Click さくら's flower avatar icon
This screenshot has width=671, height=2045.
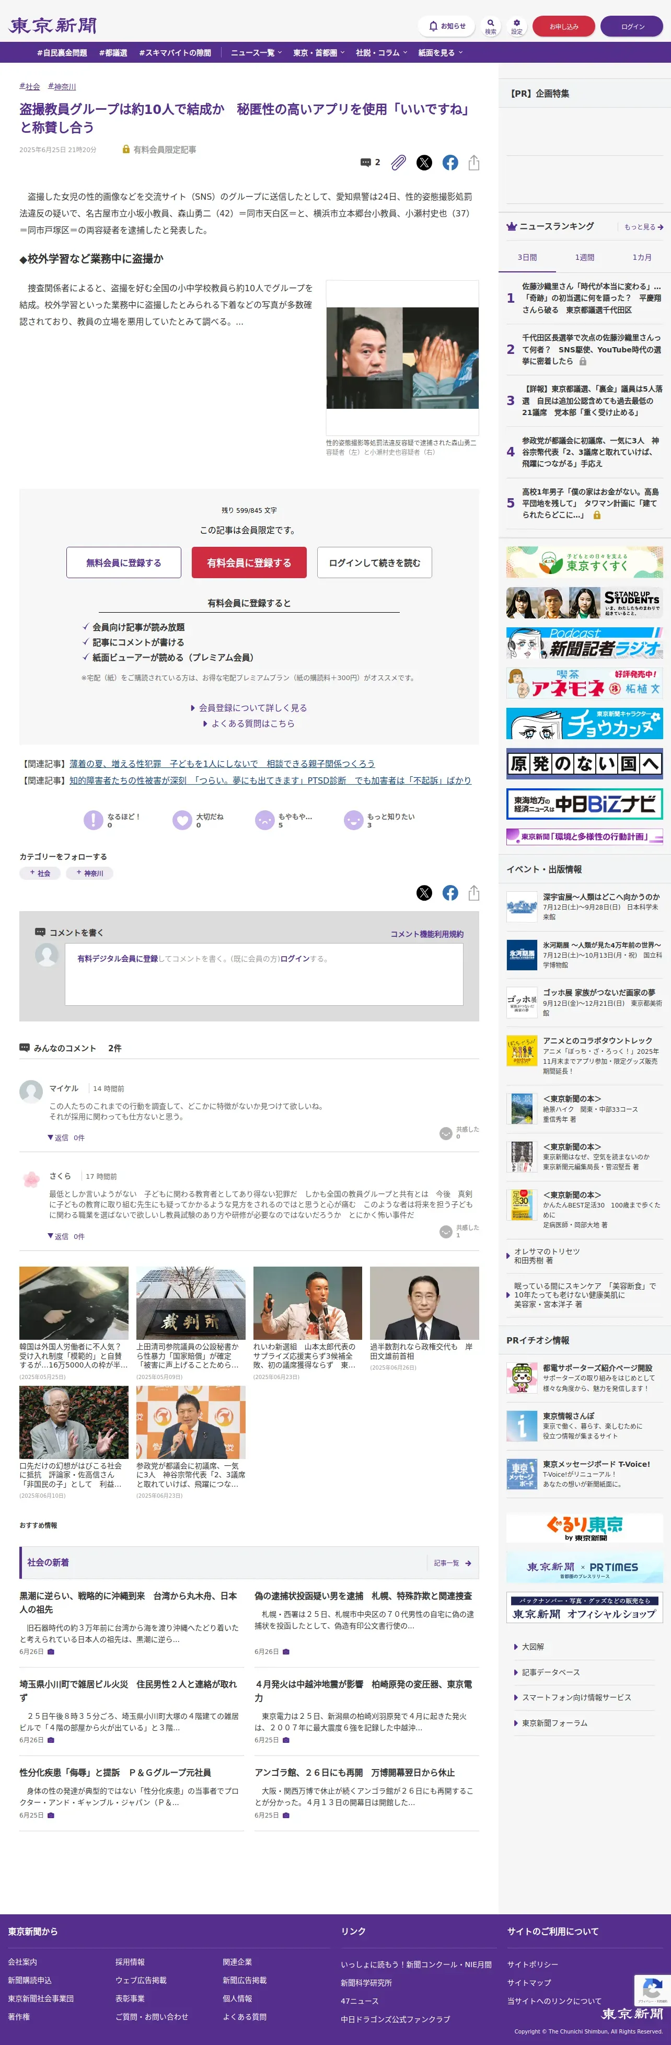pyautogui.click(x=31, y=1179)
